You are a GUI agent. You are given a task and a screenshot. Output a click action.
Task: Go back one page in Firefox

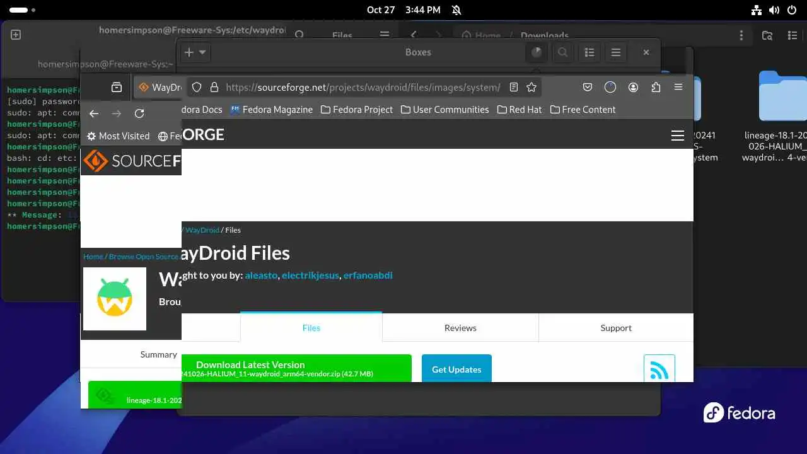pos(94,113)
